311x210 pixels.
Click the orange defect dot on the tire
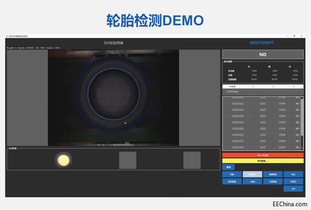point(125,123)
